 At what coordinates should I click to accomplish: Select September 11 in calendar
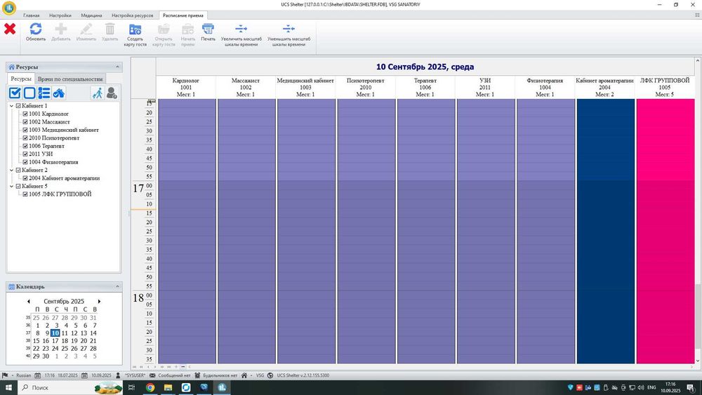(x=65, y=333)
